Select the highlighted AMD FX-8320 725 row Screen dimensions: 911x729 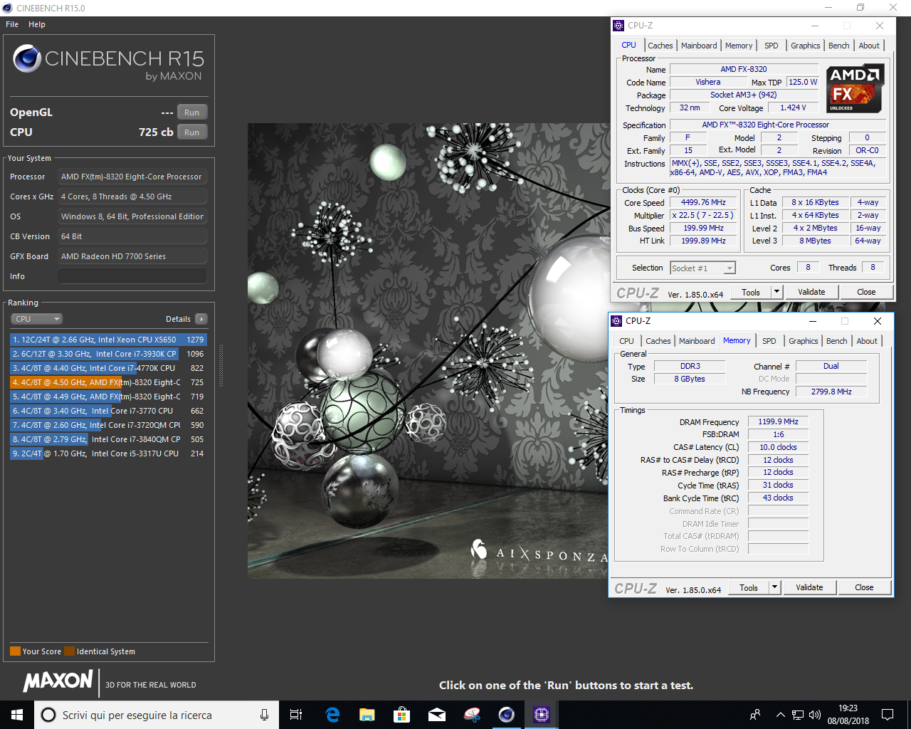[108, 382]
